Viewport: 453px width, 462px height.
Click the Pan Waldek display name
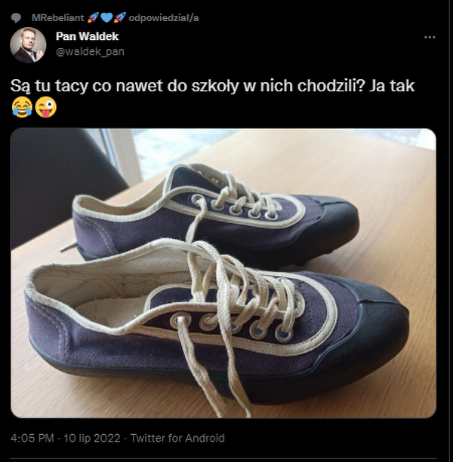[87, 37]
